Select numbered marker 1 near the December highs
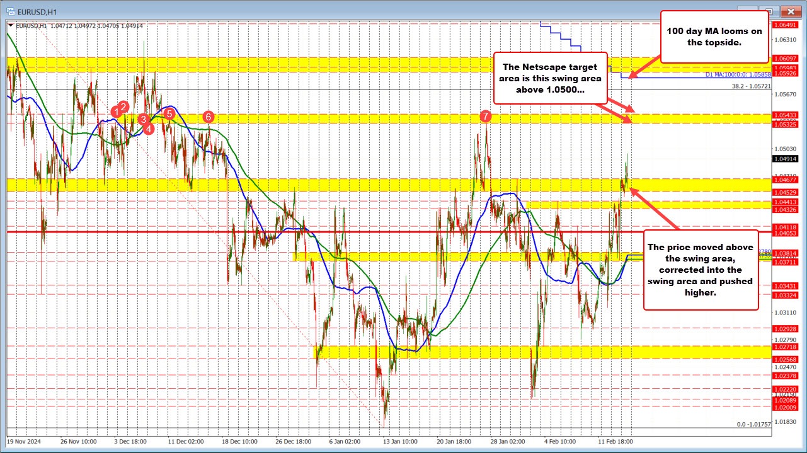The image size is (807, 453). (x=117, y=110)
